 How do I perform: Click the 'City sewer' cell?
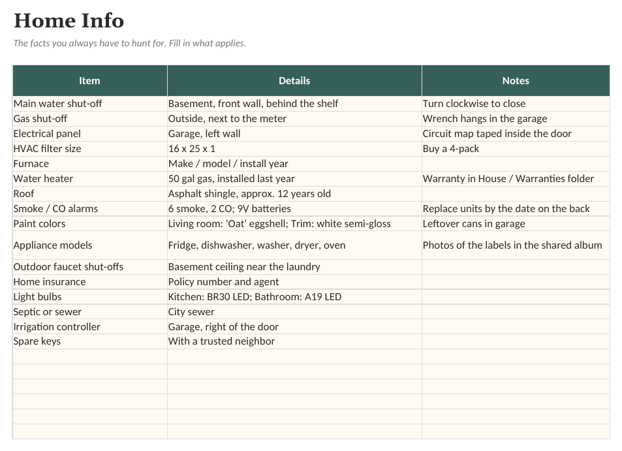click(x=294, y=312)
